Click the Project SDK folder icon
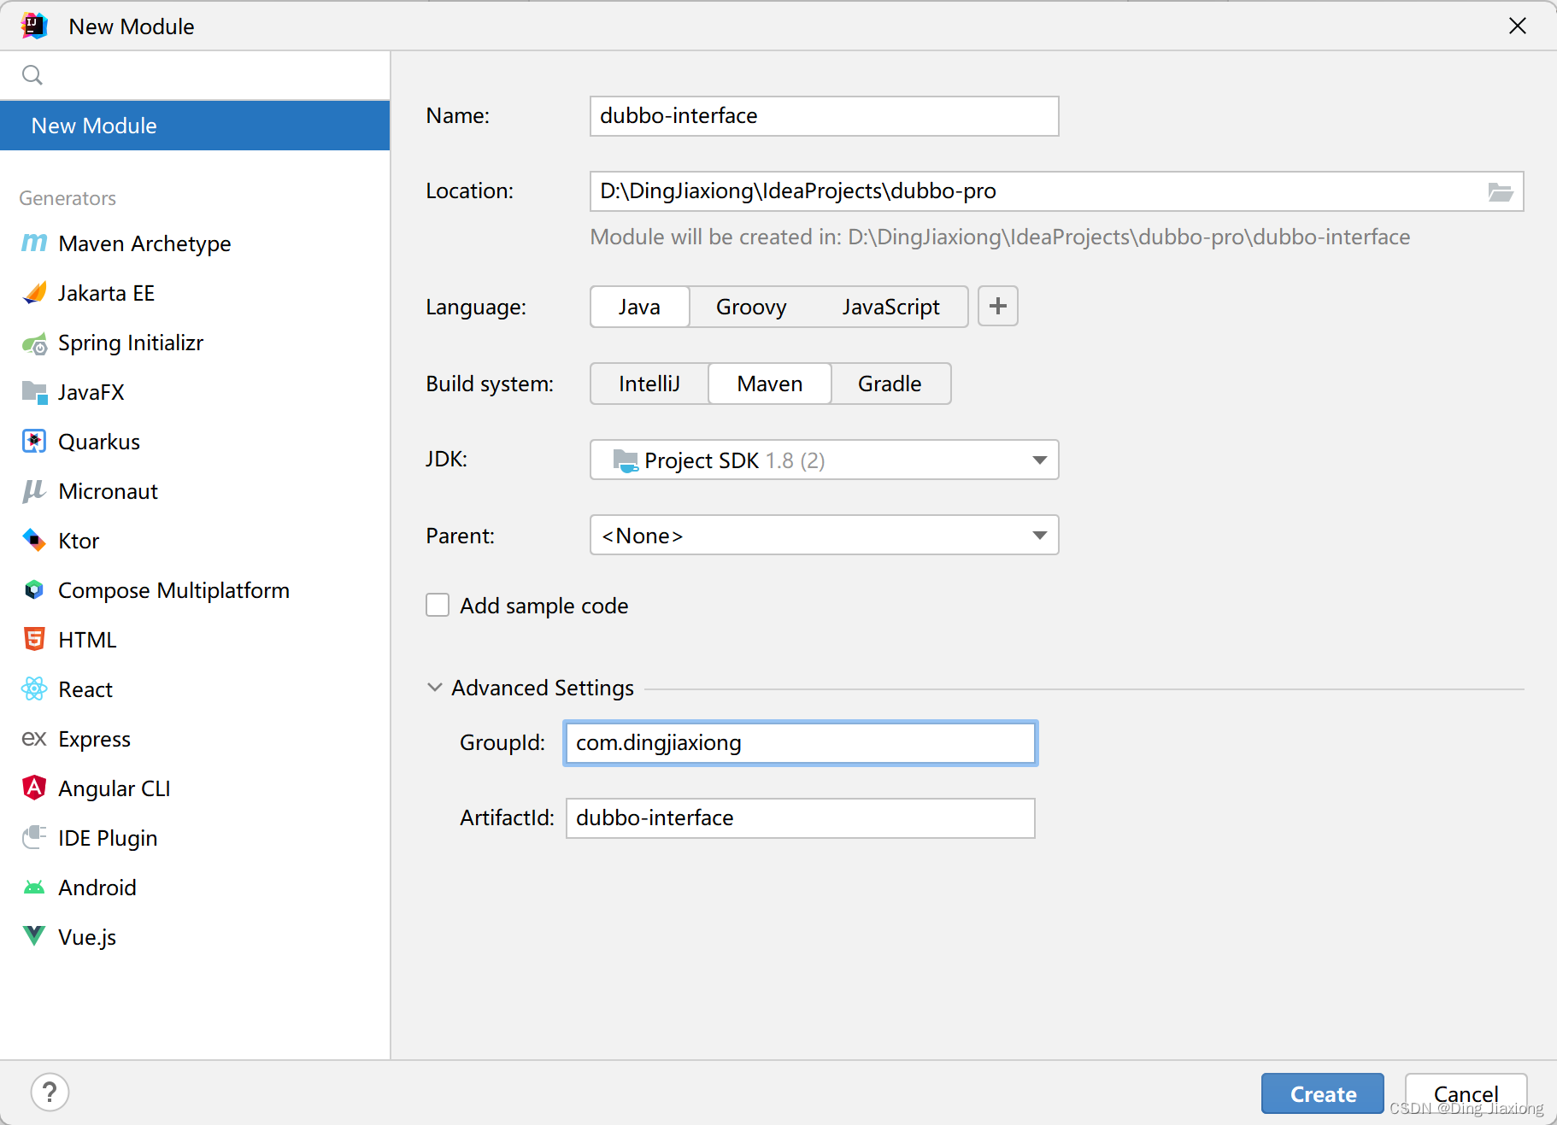Screen dimensions: 1557x1125 coord(626,461)
